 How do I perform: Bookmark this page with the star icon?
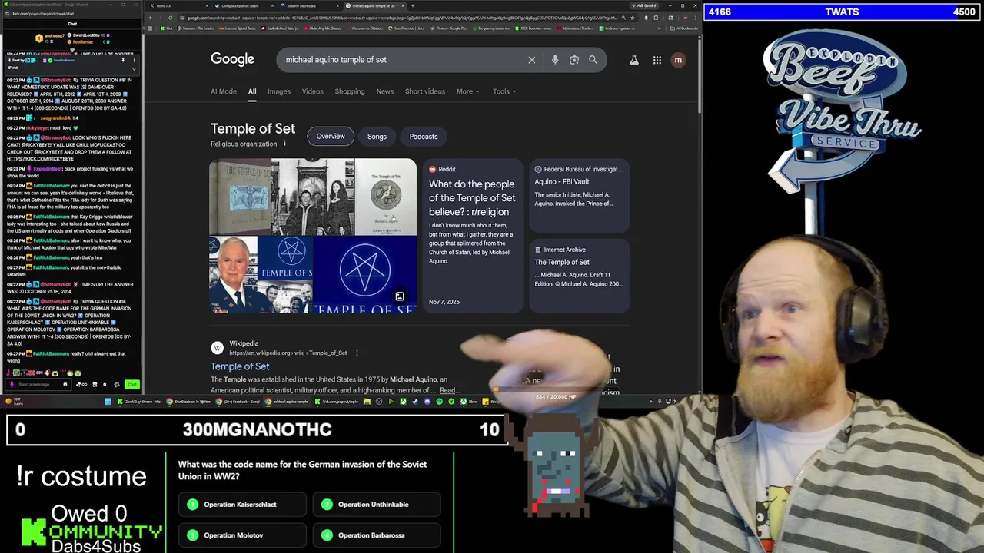[633, 18]
